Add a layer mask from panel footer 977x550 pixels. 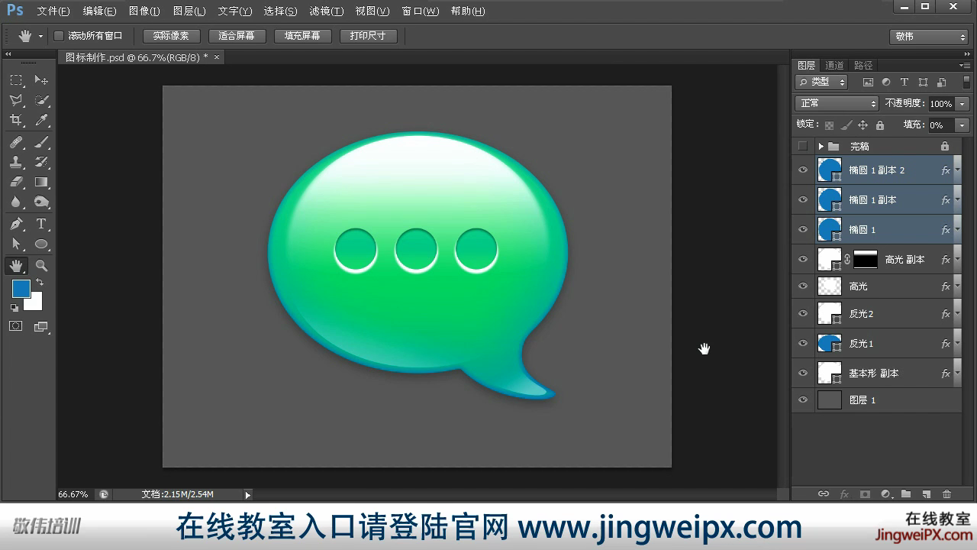[865, 494]
